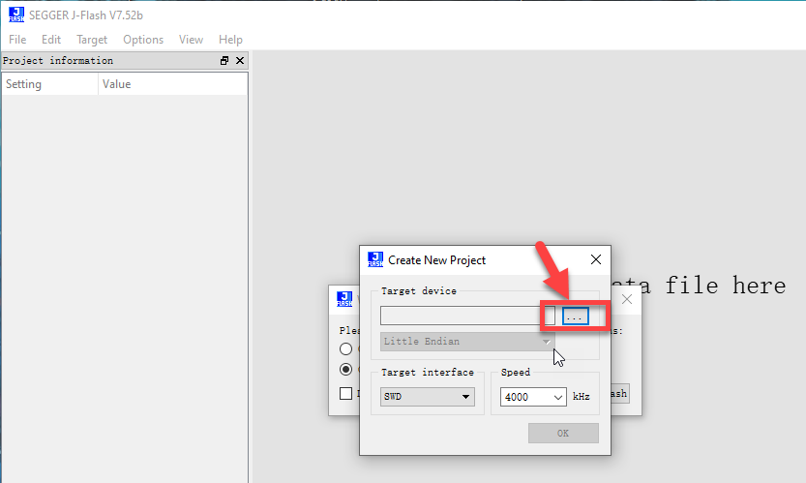The width and height of the screenshot is (806, 483).
Task: Undock the Project information panel
Action: (x=224, y=61)
